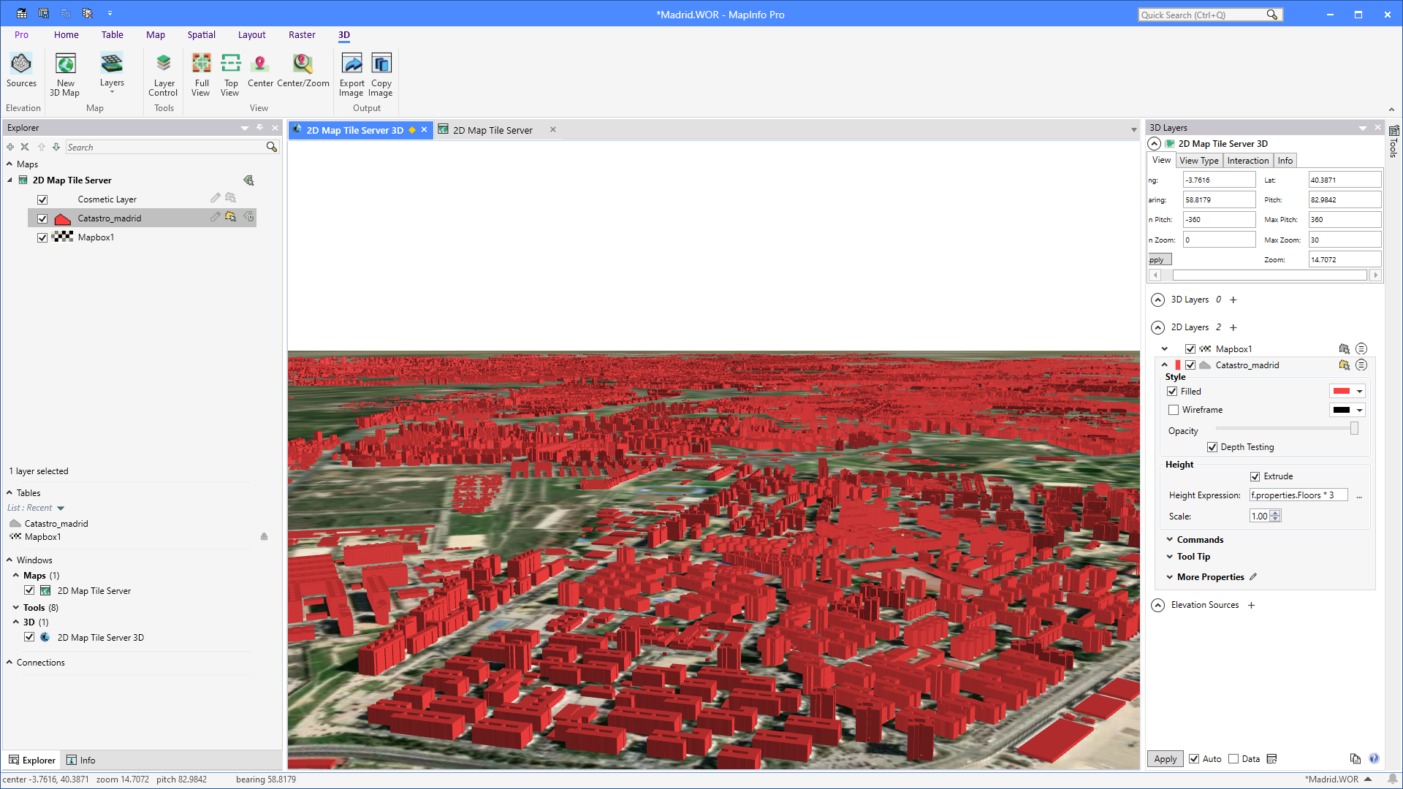Enable Wireframe style for Catastro_madrid
1403x789 pixels.
1174,410
